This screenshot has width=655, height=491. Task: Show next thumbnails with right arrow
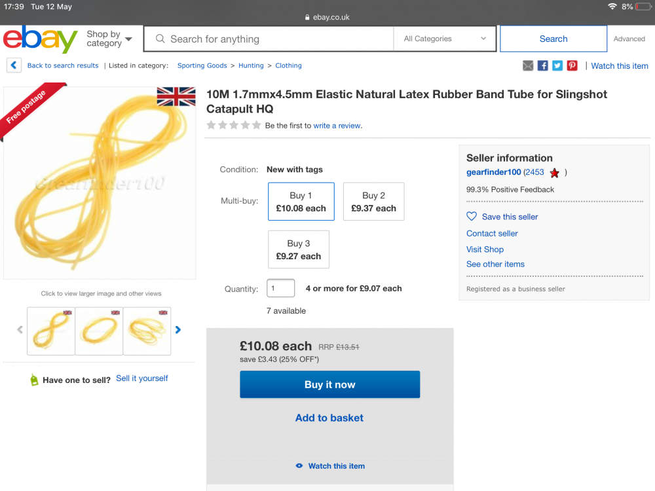(x=178, y=330)
